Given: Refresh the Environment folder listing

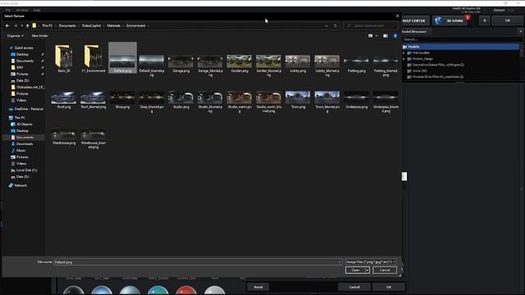Looking at the screenshot, I should pos(336,25).
